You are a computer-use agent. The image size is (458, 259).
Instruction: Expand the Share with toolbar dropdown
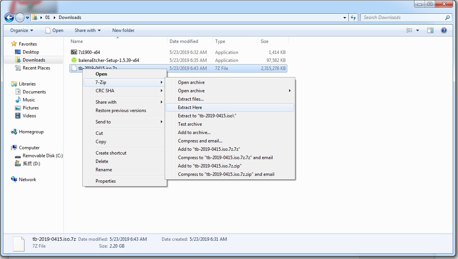(88, 30)
